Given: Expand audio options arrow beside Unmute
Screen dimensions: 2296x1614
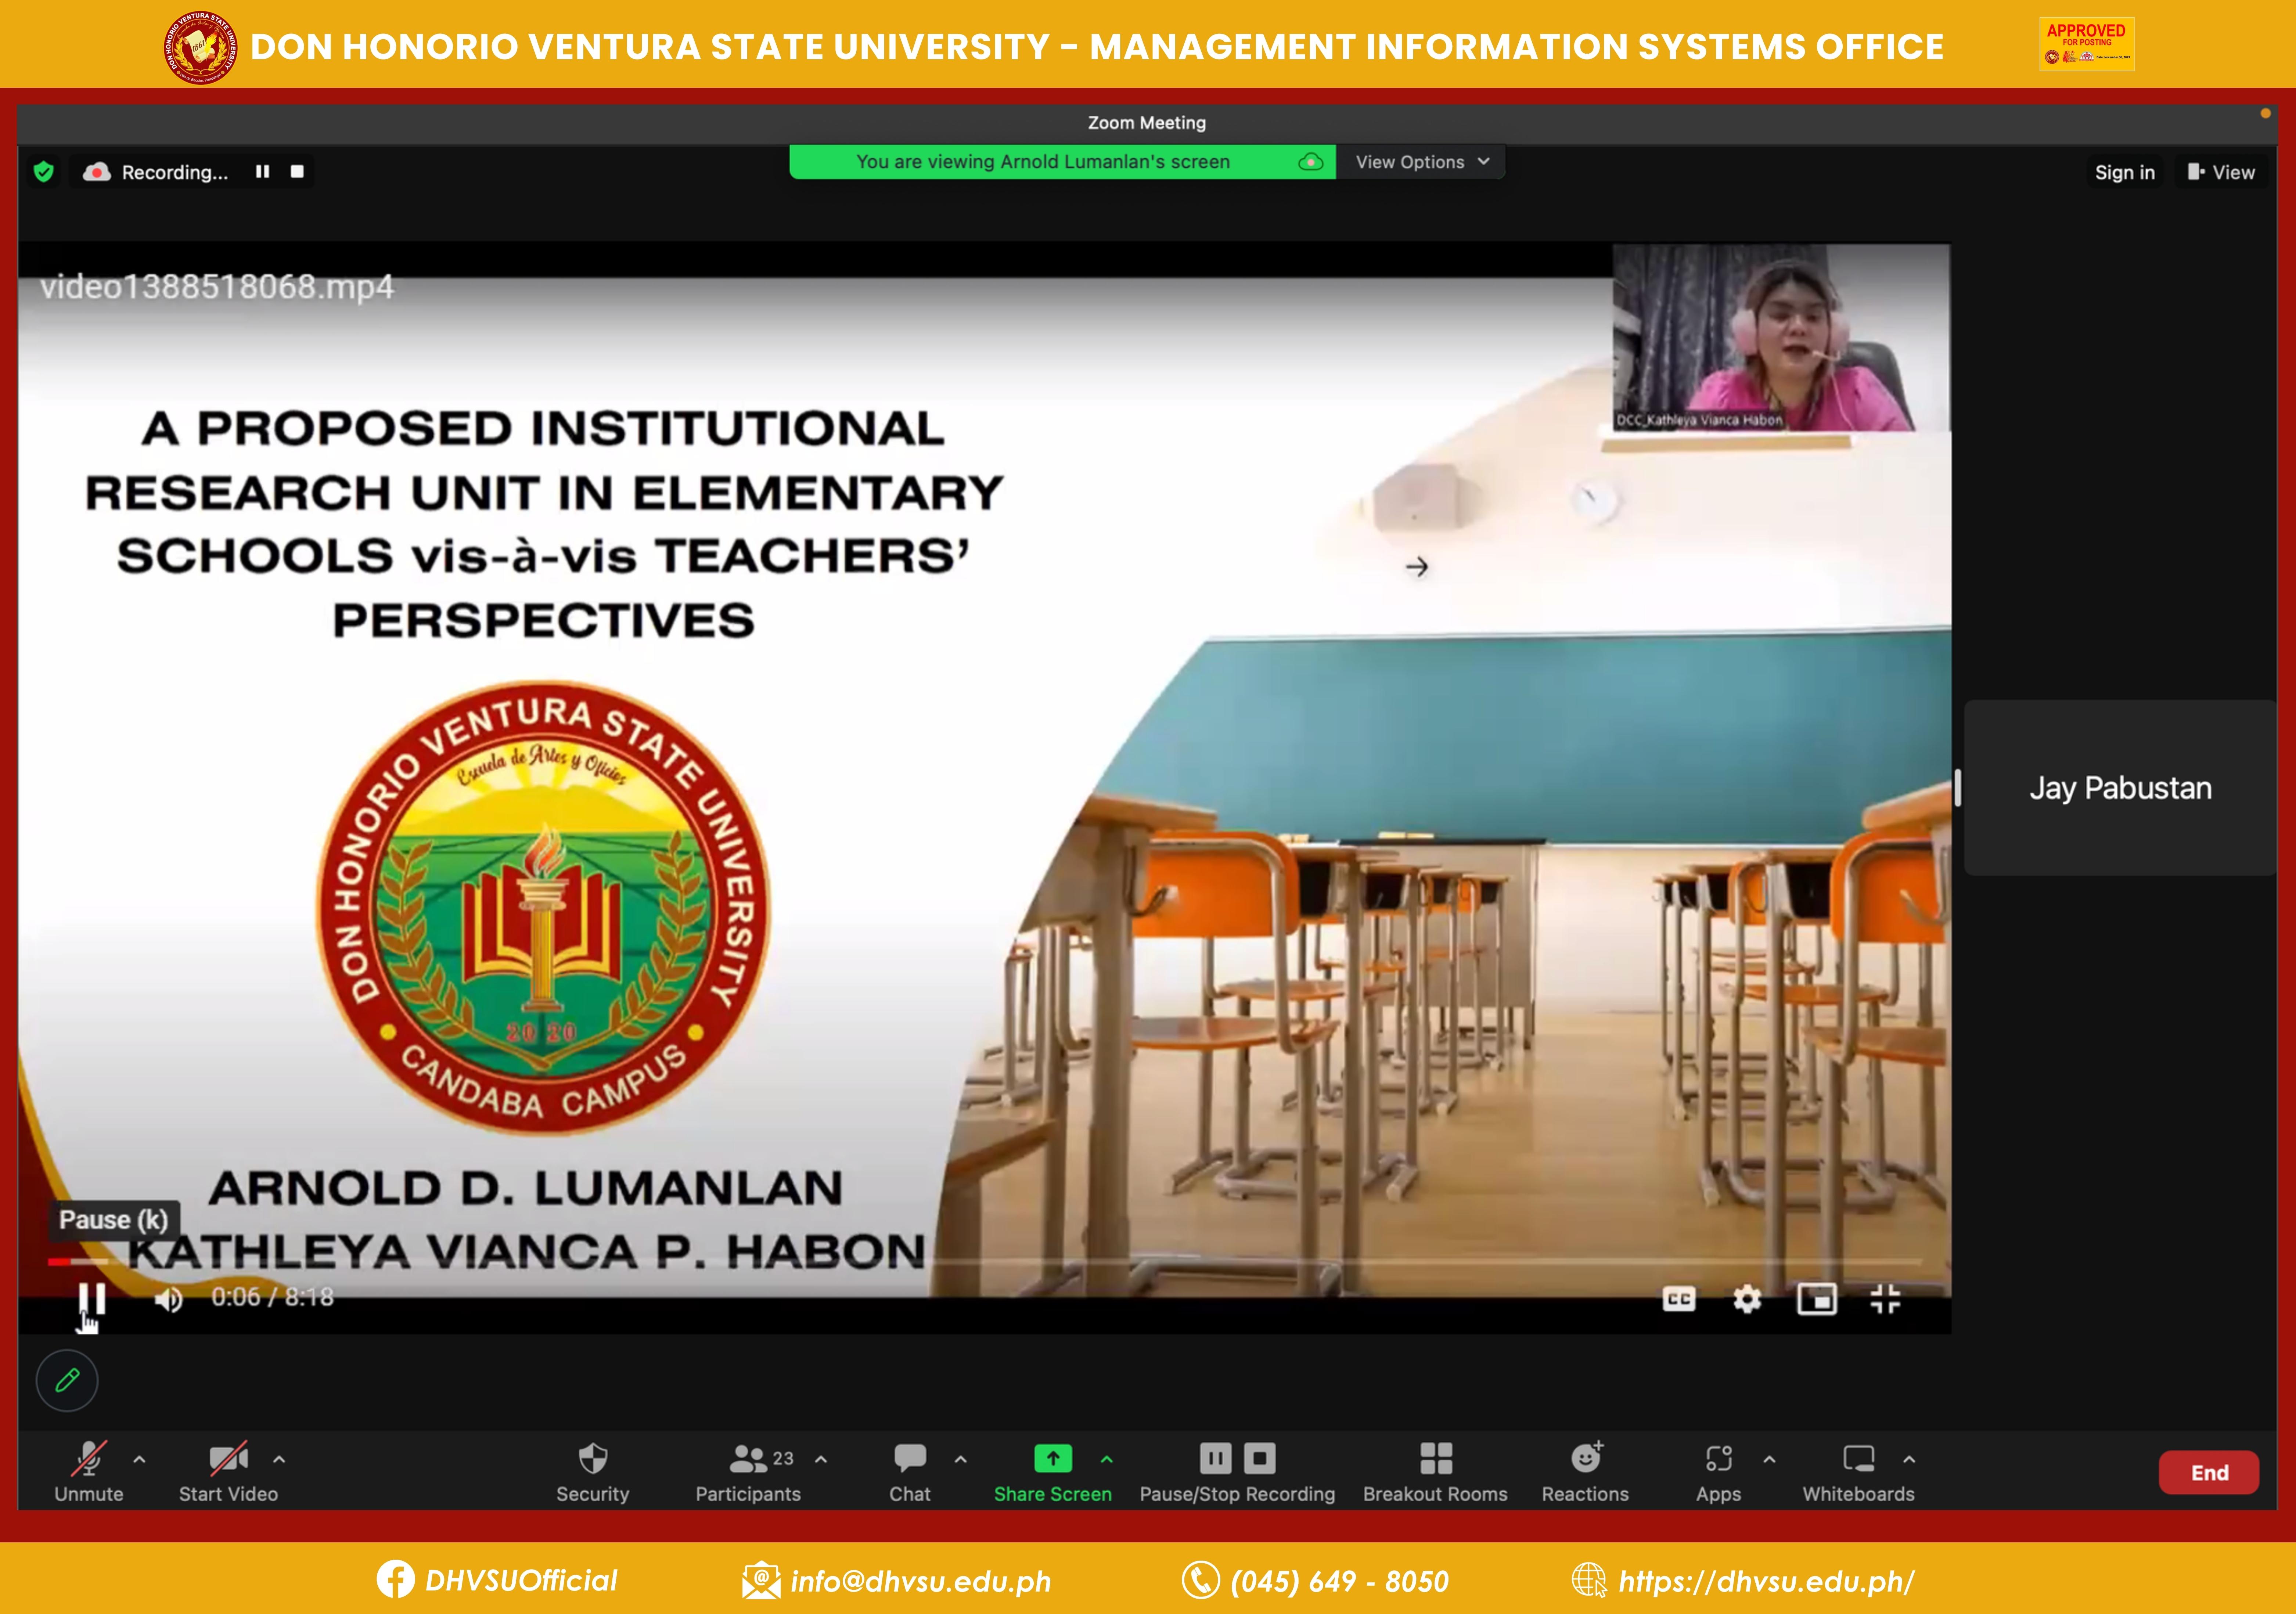Looking at the screenshot, I should point(139,1459).
